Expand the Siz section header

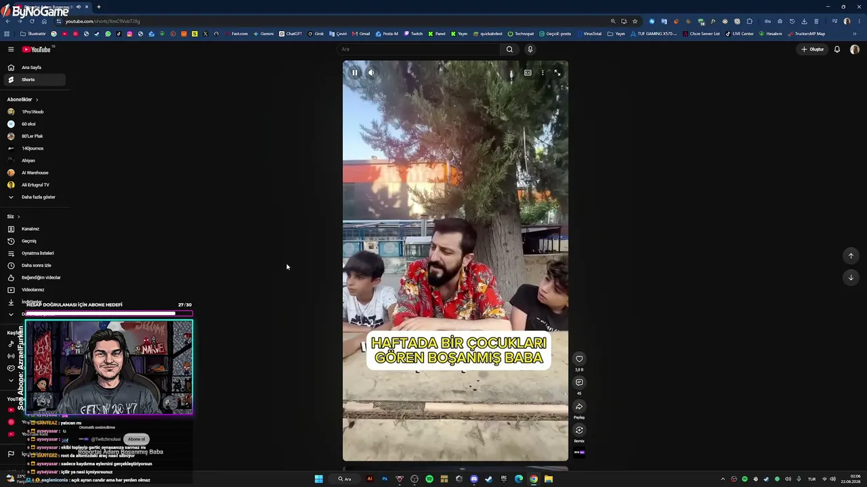tap(14, 216)
